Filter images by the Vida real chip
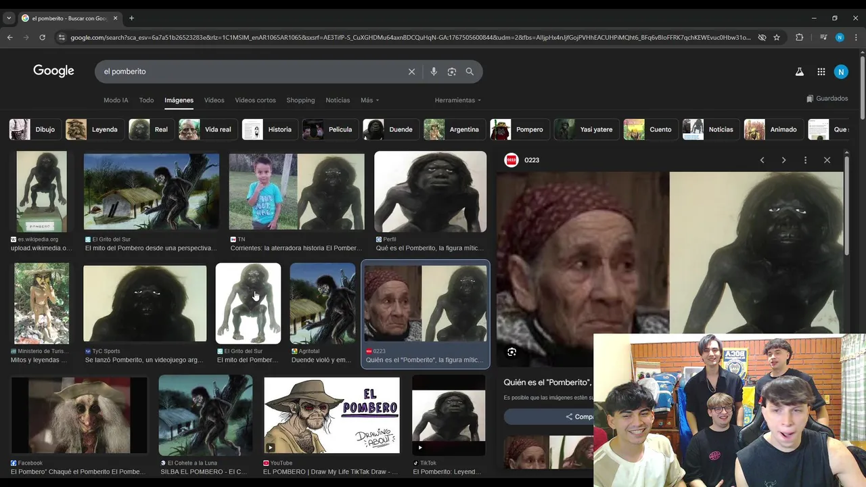Screen dimensions: 866x487 click(208, 129)
